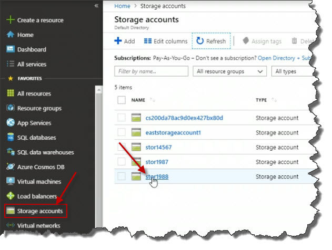Screen dimensions: 332x250
Task: Click the FAVORITES star icon
Action: tap(11, 78)
